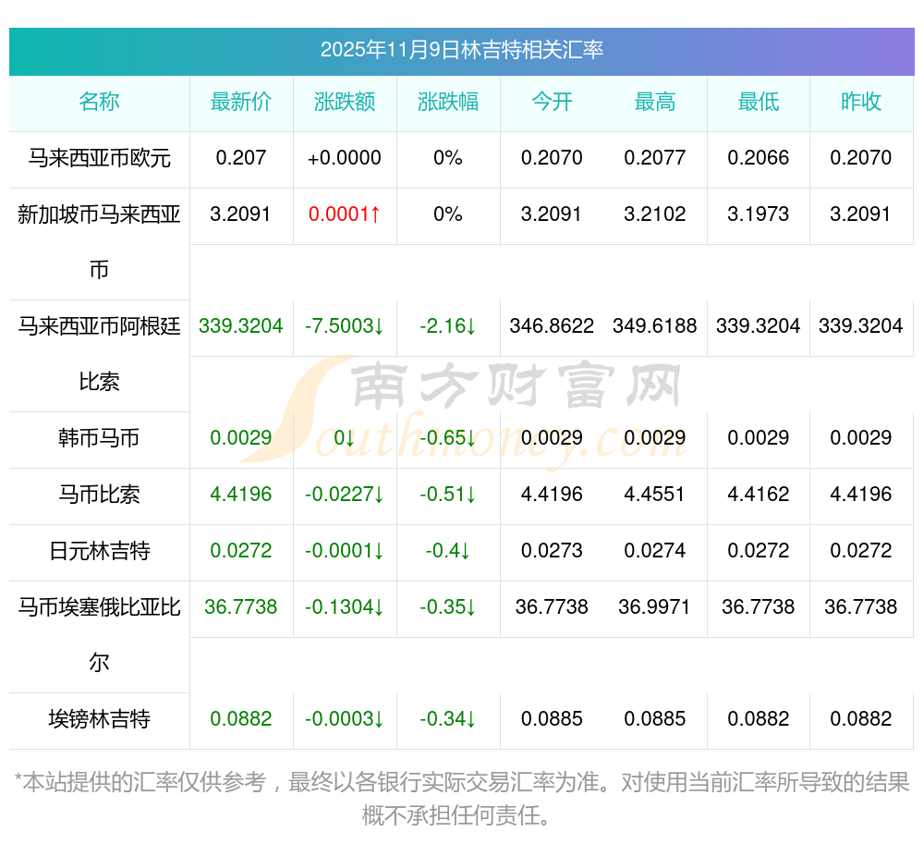Click the change value -7.5003↓

click(345, 326)
